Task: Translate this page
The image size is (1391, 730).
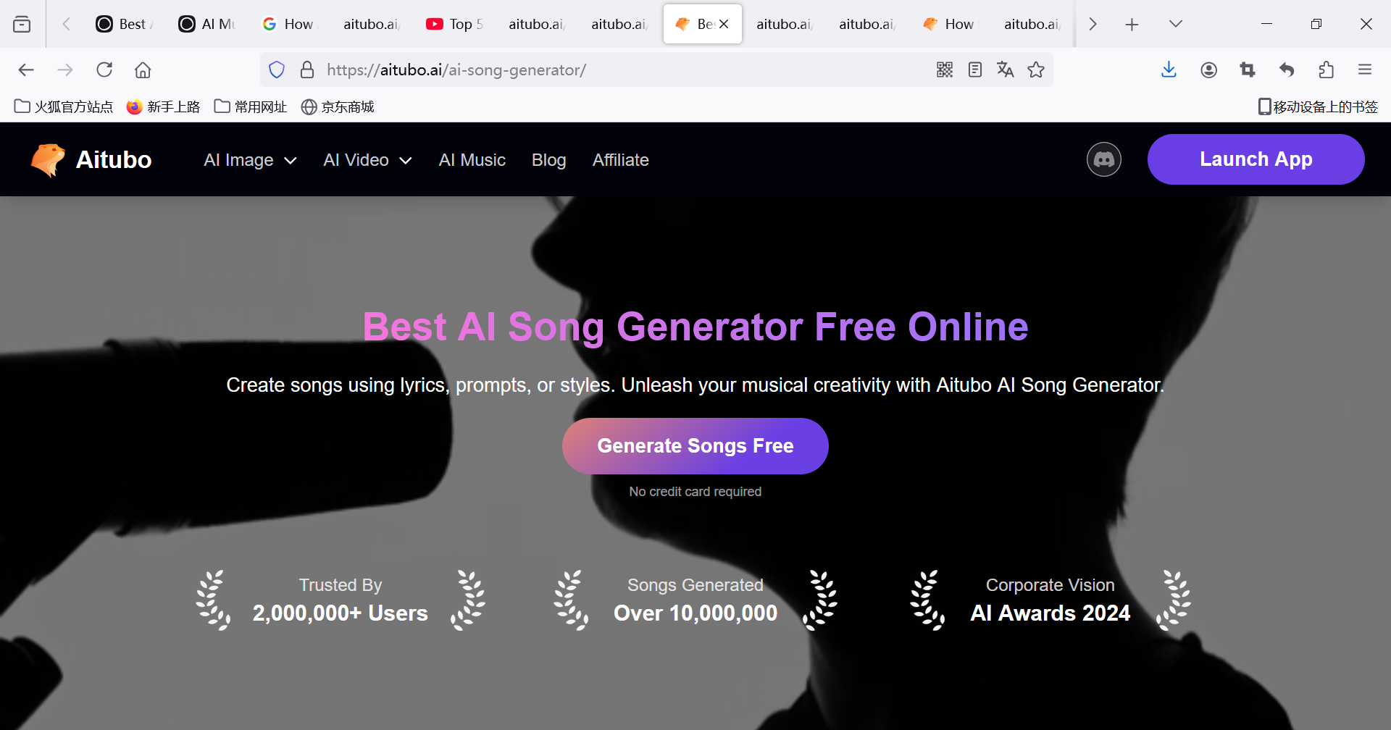Action: coord(1006,70)
